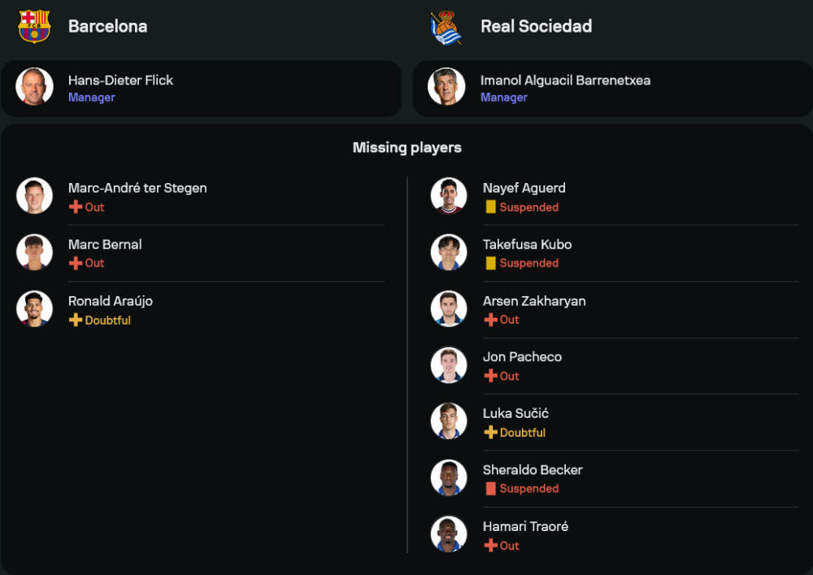The height and width of the screenshot is (575, 813).
Task: Click the doubtful cross icon under Luka Sučić
Action: [x=490, y=433]
